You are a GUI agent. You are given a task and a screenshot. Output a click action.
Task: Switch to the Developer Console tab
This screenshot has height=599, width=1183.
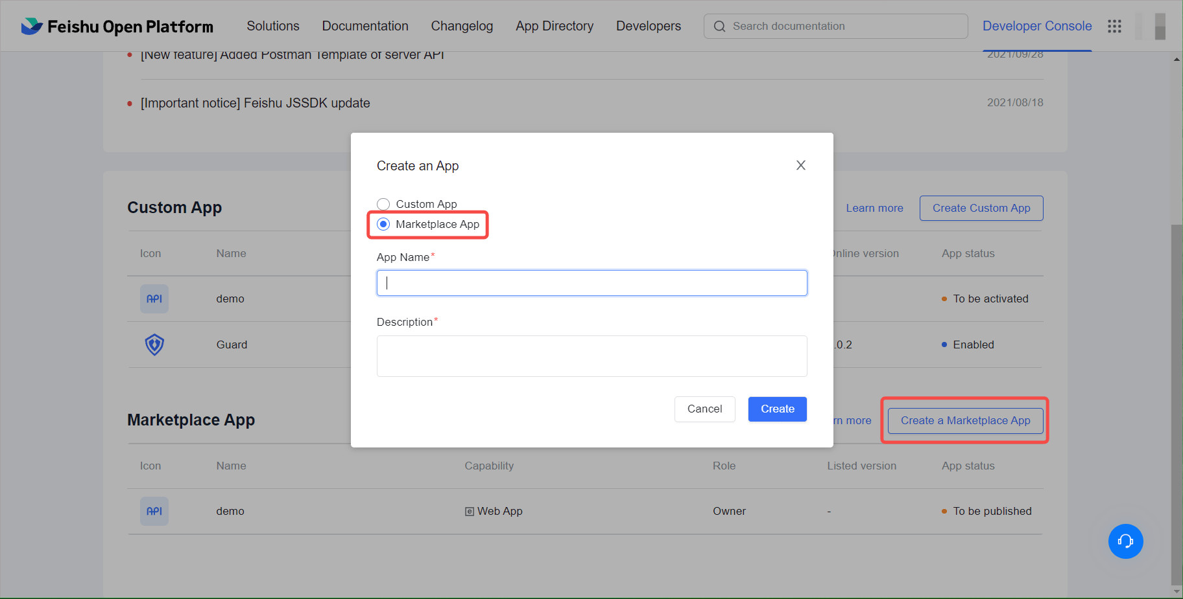click(x=1036, y=27)
